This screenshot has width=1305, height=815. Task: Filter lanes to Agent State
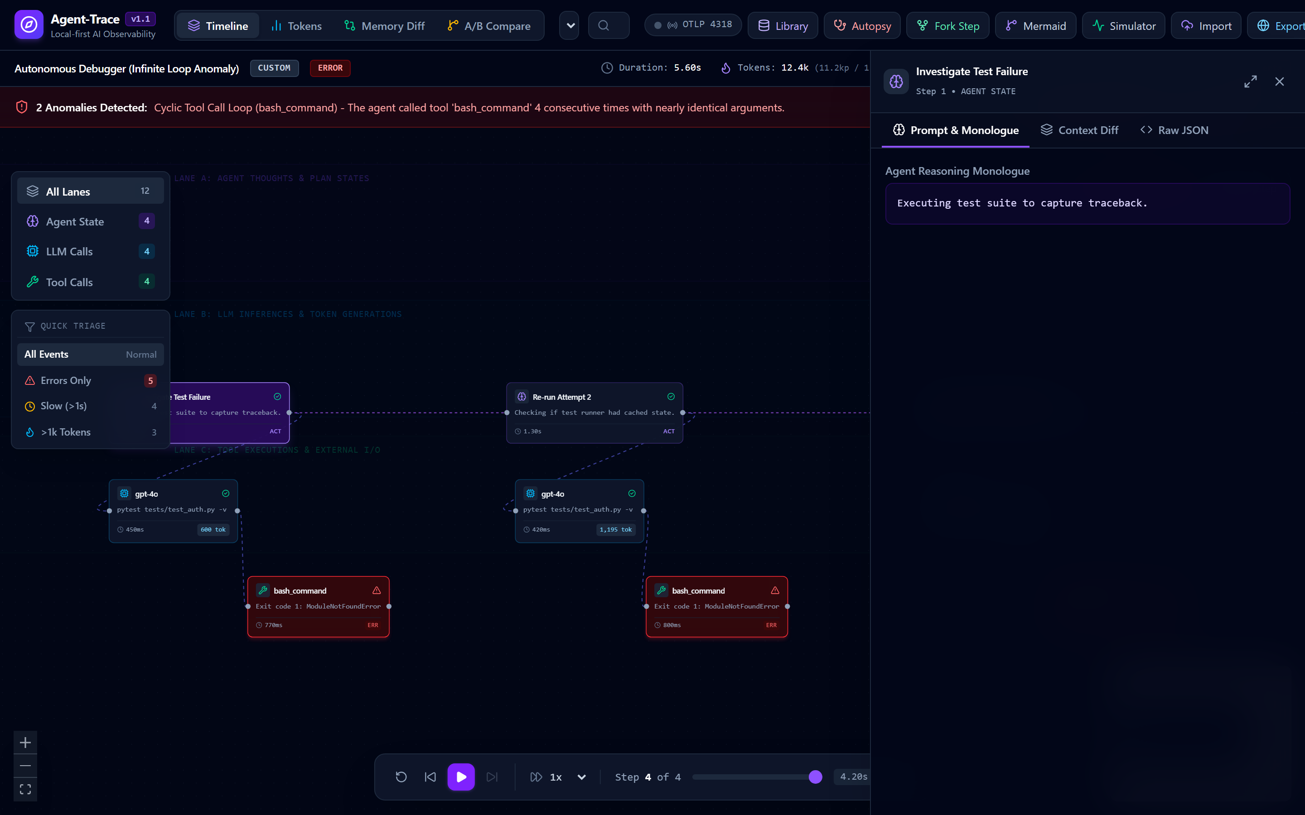(91, 221)
